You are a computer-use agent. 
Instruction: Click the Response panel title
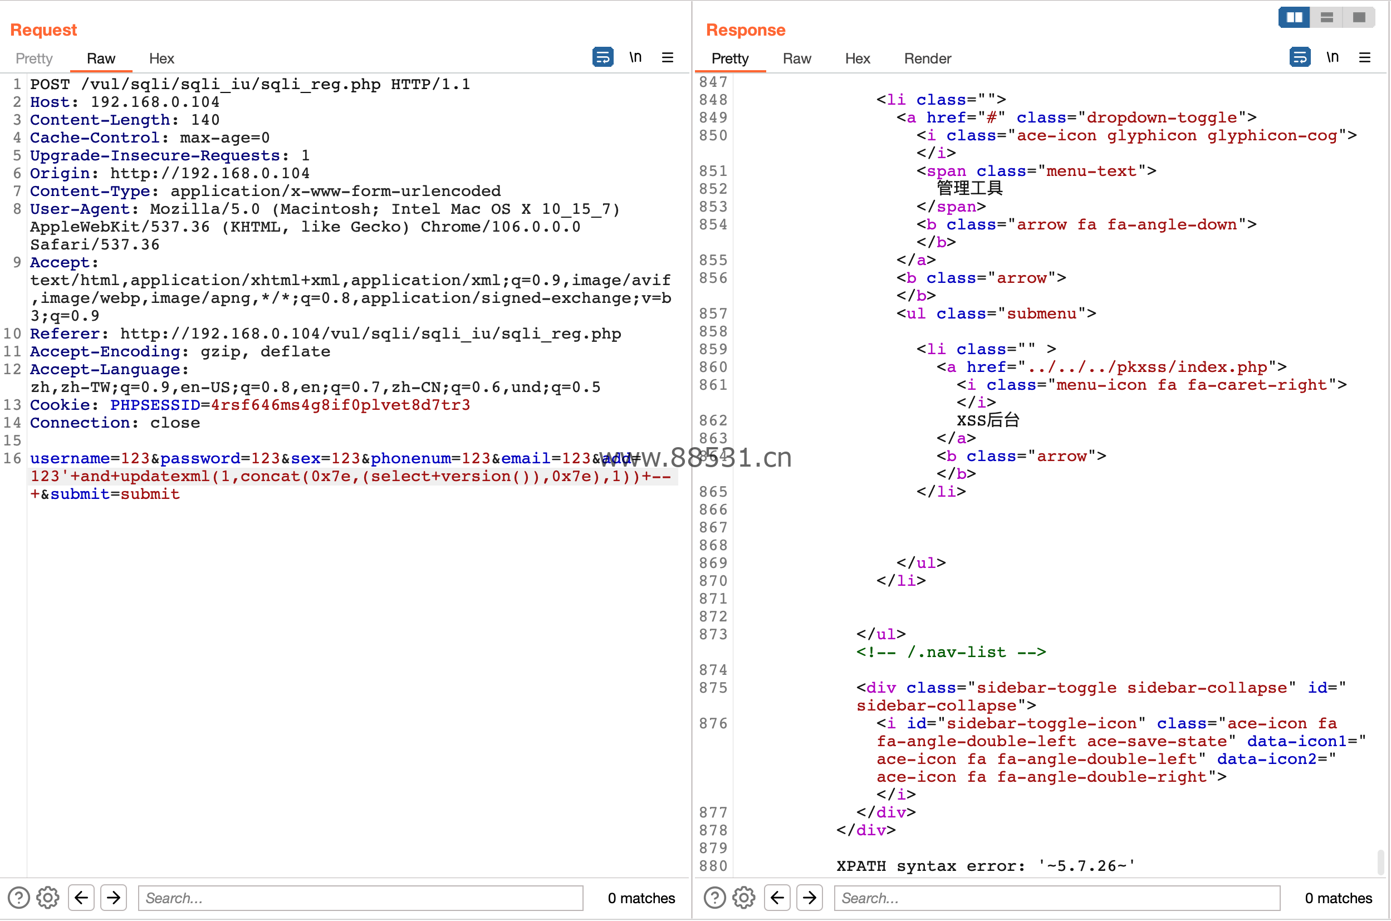tap(746, 30)
